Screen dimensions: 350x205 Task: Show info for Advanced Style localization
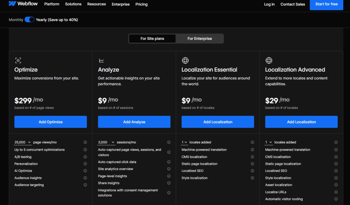(336, 178)
